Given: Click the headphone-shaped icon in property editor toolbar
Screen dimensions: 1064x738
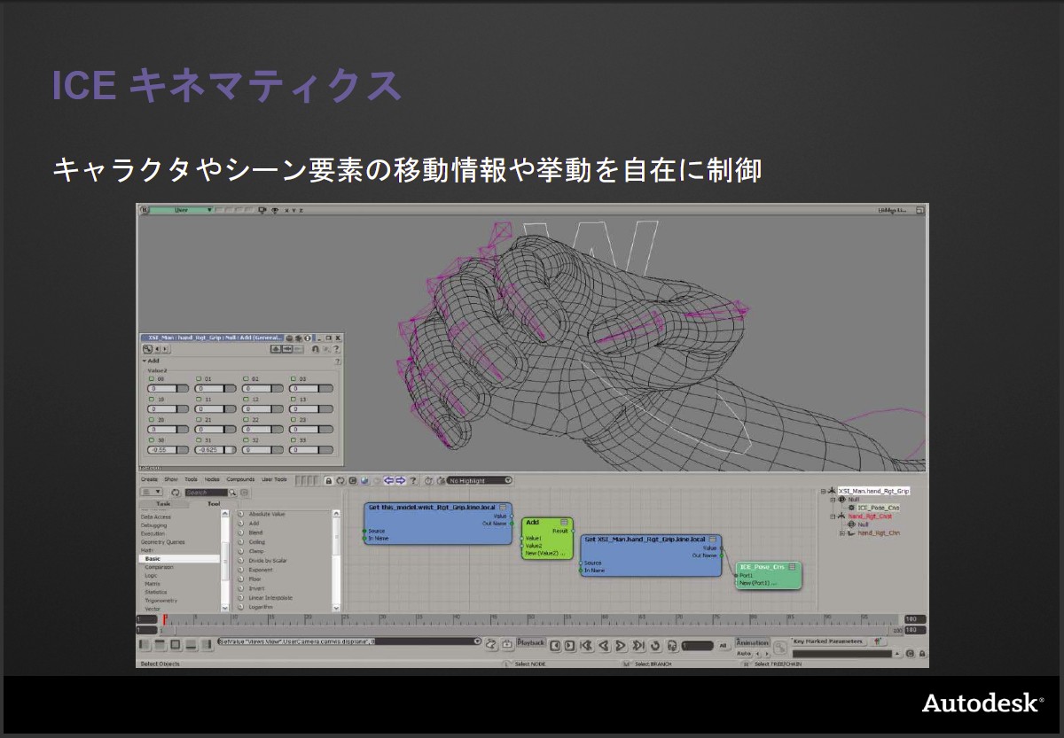Looking at the screenshot, I should pos(315,349).
